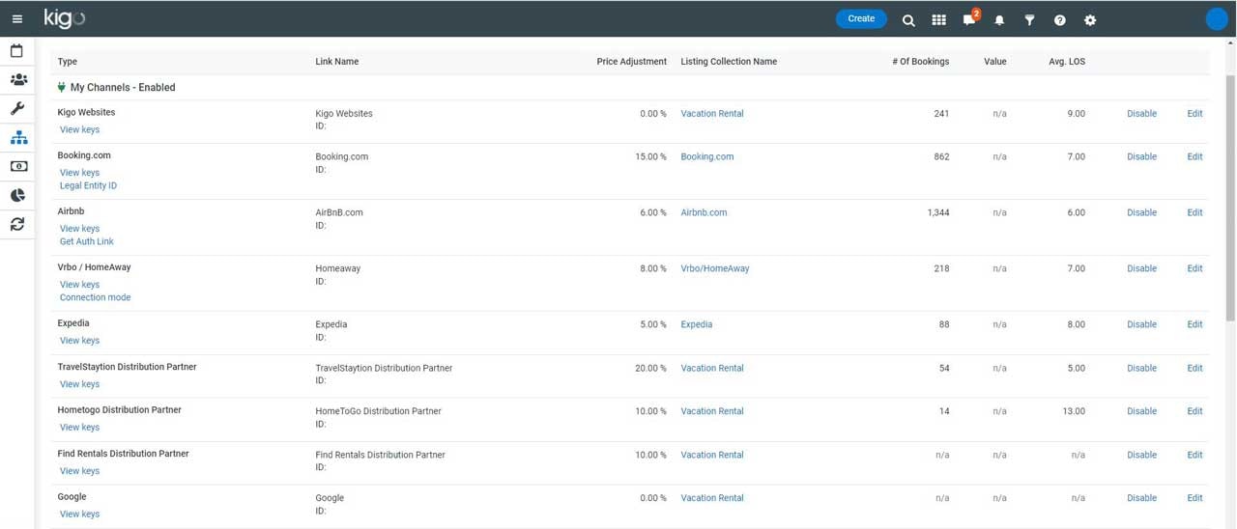
Task: Disable the Expedia channel
Action: (1141, 324)
